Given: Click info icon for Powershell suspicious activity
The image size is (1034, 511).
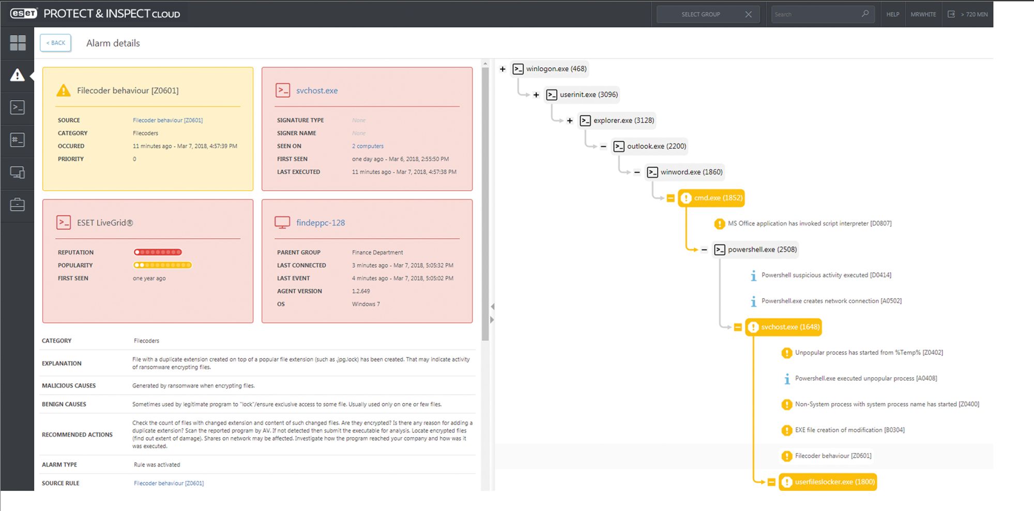Looking at the screenshot, I should click(x=753, y=275).
